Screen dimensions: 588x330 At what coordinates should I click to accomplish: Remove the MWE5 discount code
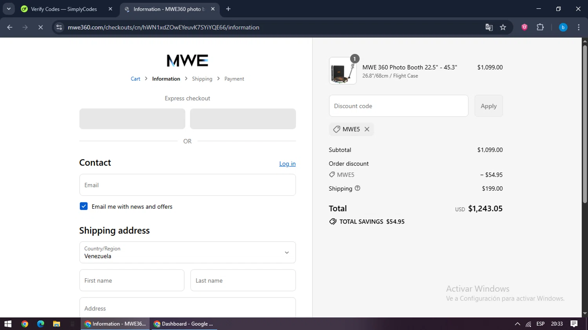click(x=367, y=129)
